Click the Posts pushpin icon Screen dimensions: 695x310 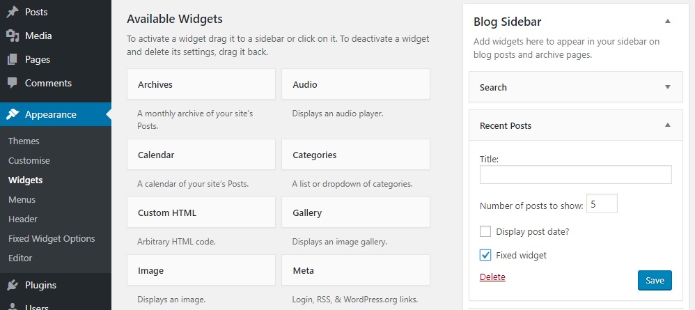(13, 12)
